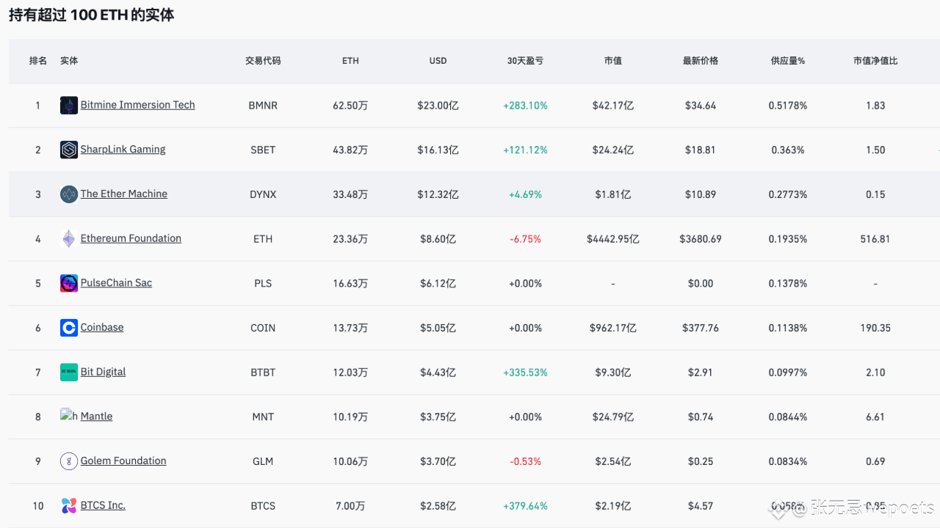Open the Bit Digital link
This screenshot has width=940, height=528.
(x=103, y=372)
